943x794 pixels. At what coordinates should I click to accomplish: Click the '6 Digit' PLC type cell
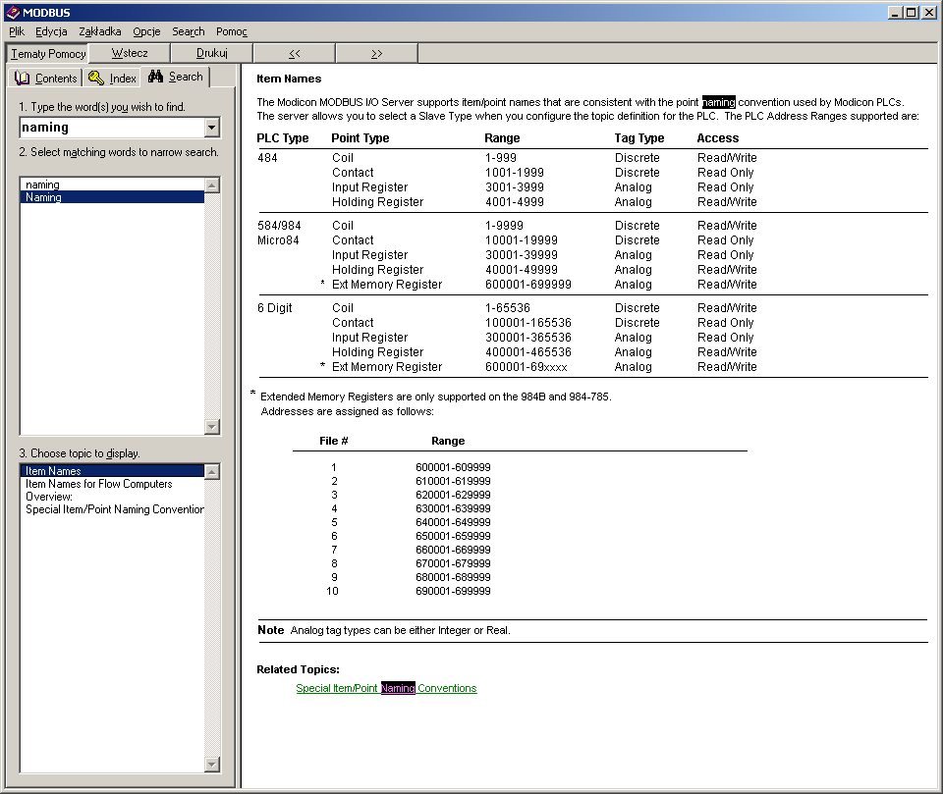(274, 308)
